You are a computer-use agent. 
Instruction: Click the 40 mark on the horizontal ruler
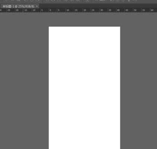click(x=118, y=10)
